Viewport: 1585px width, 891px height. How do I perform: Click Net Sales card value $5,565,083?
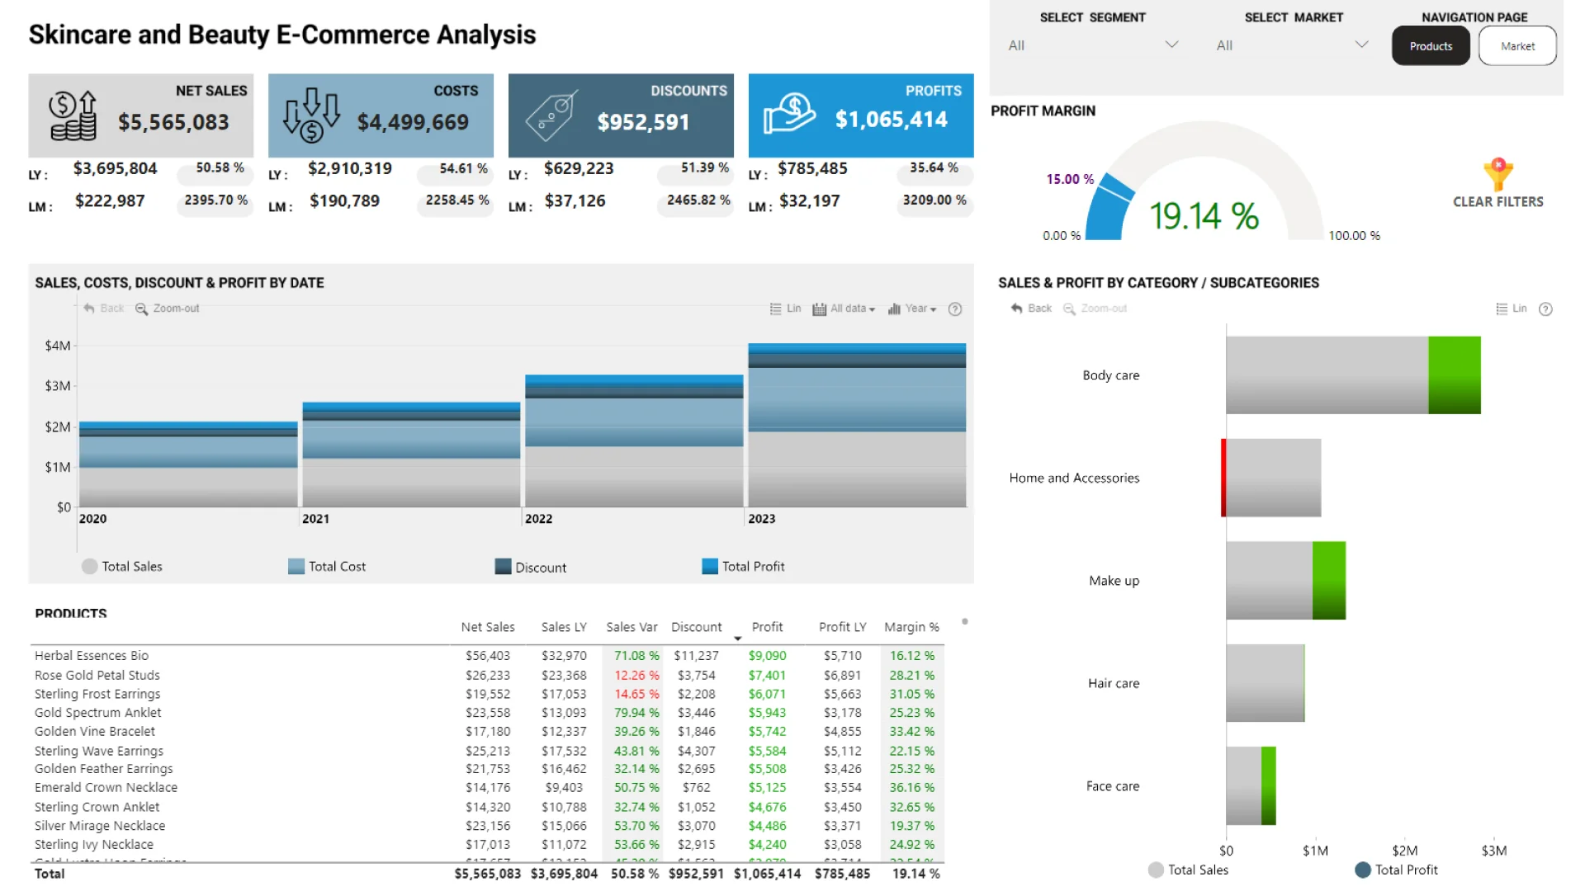(173, 123)
